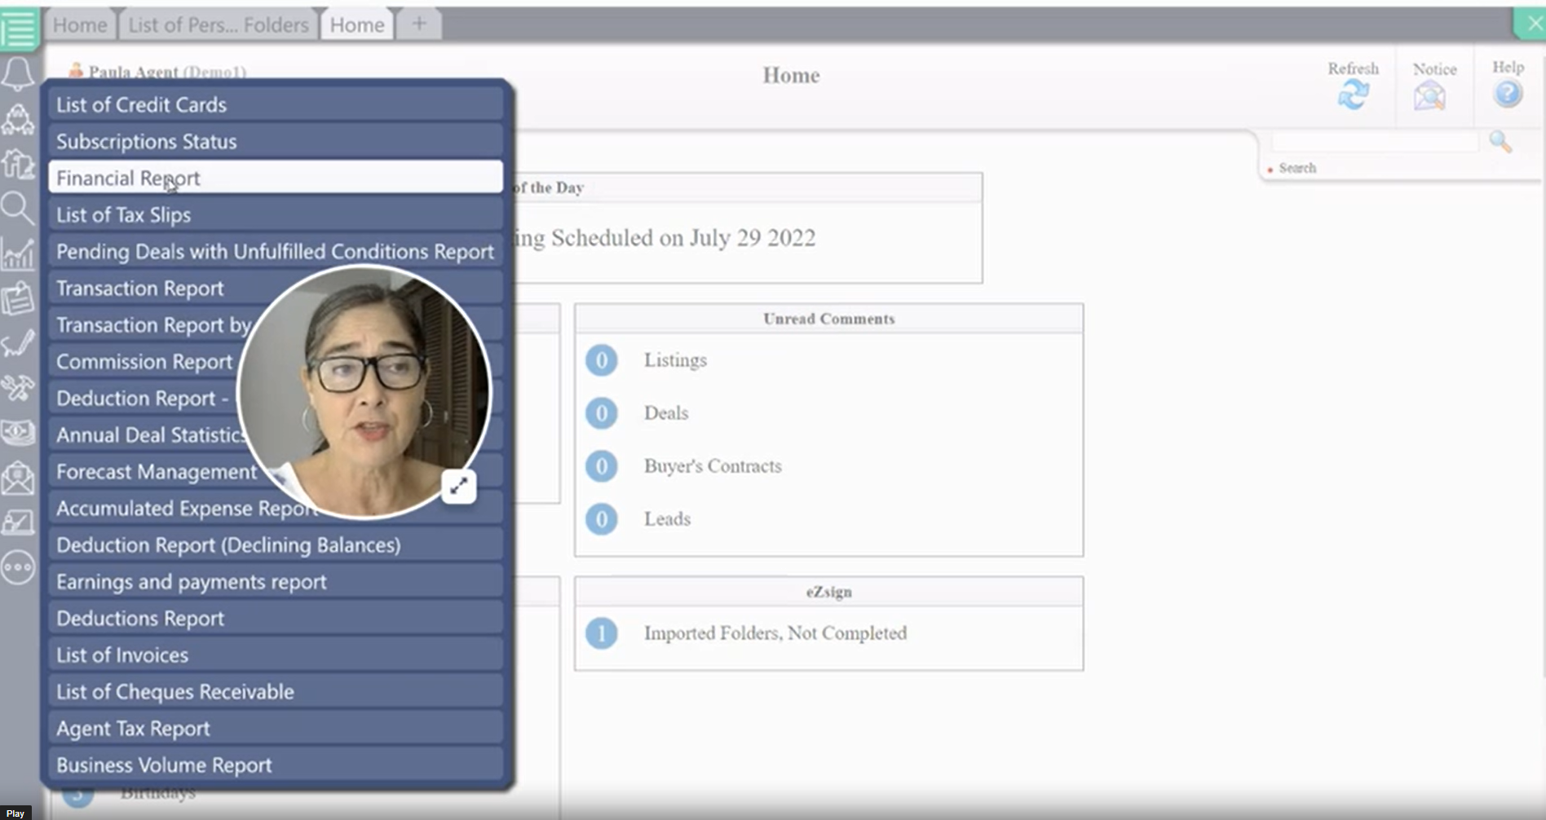This screenshot has height=820, width=1546.
Task: Click the ellipsis icon at sidebar bottom
Action: [18, 568]
